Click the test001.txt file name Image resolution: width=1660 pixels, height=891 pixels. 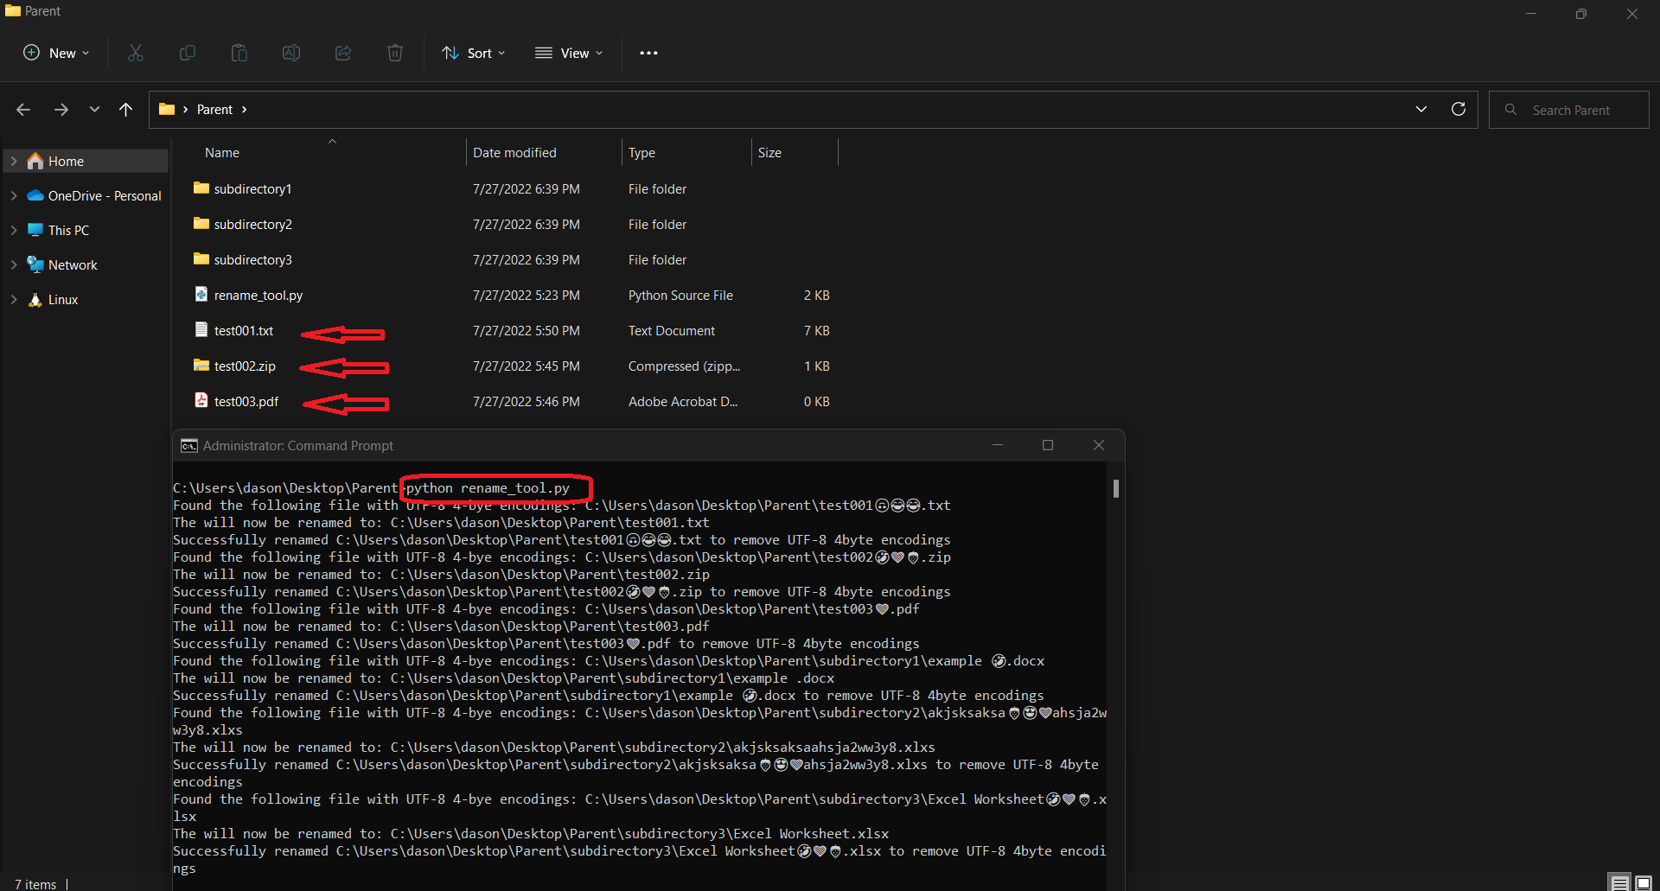[244, 331]
